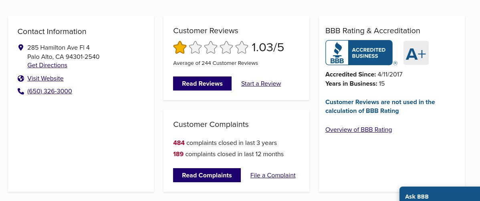Click the Start a Review link

261,84
